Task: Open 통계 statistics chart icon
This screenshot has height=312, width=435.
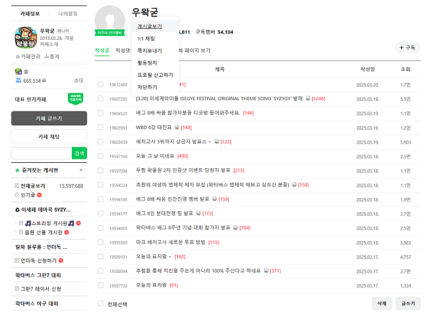Action: coord(47,57)
